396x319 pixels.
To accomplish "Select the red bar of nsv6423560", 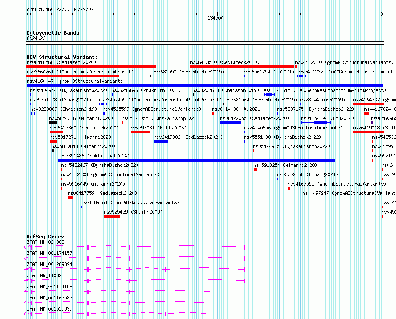I will pyautogui.click(x=242, y=67).
